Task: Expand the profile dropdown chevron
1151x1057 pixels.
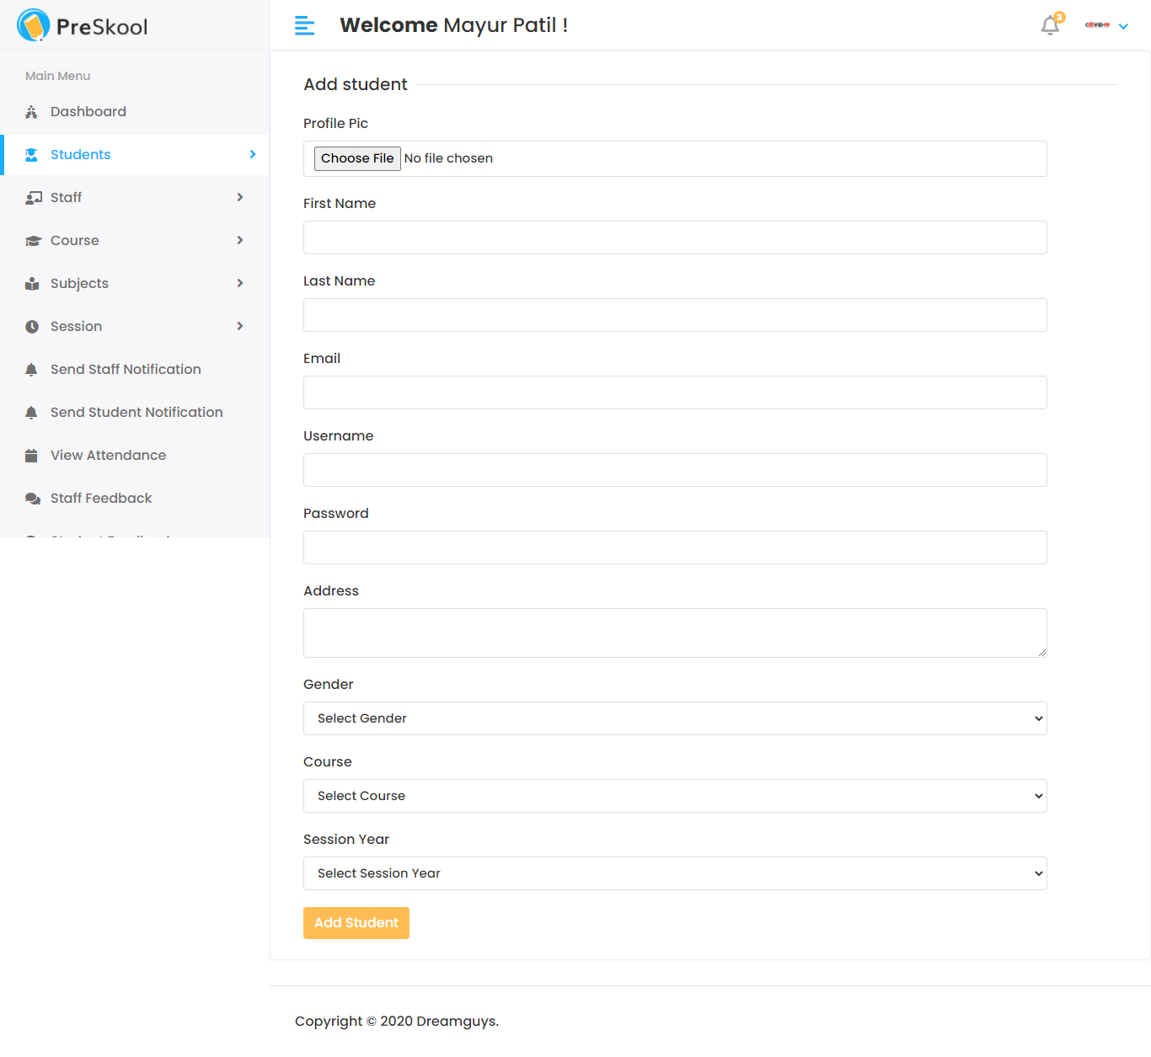Action: click(1123, 26)
